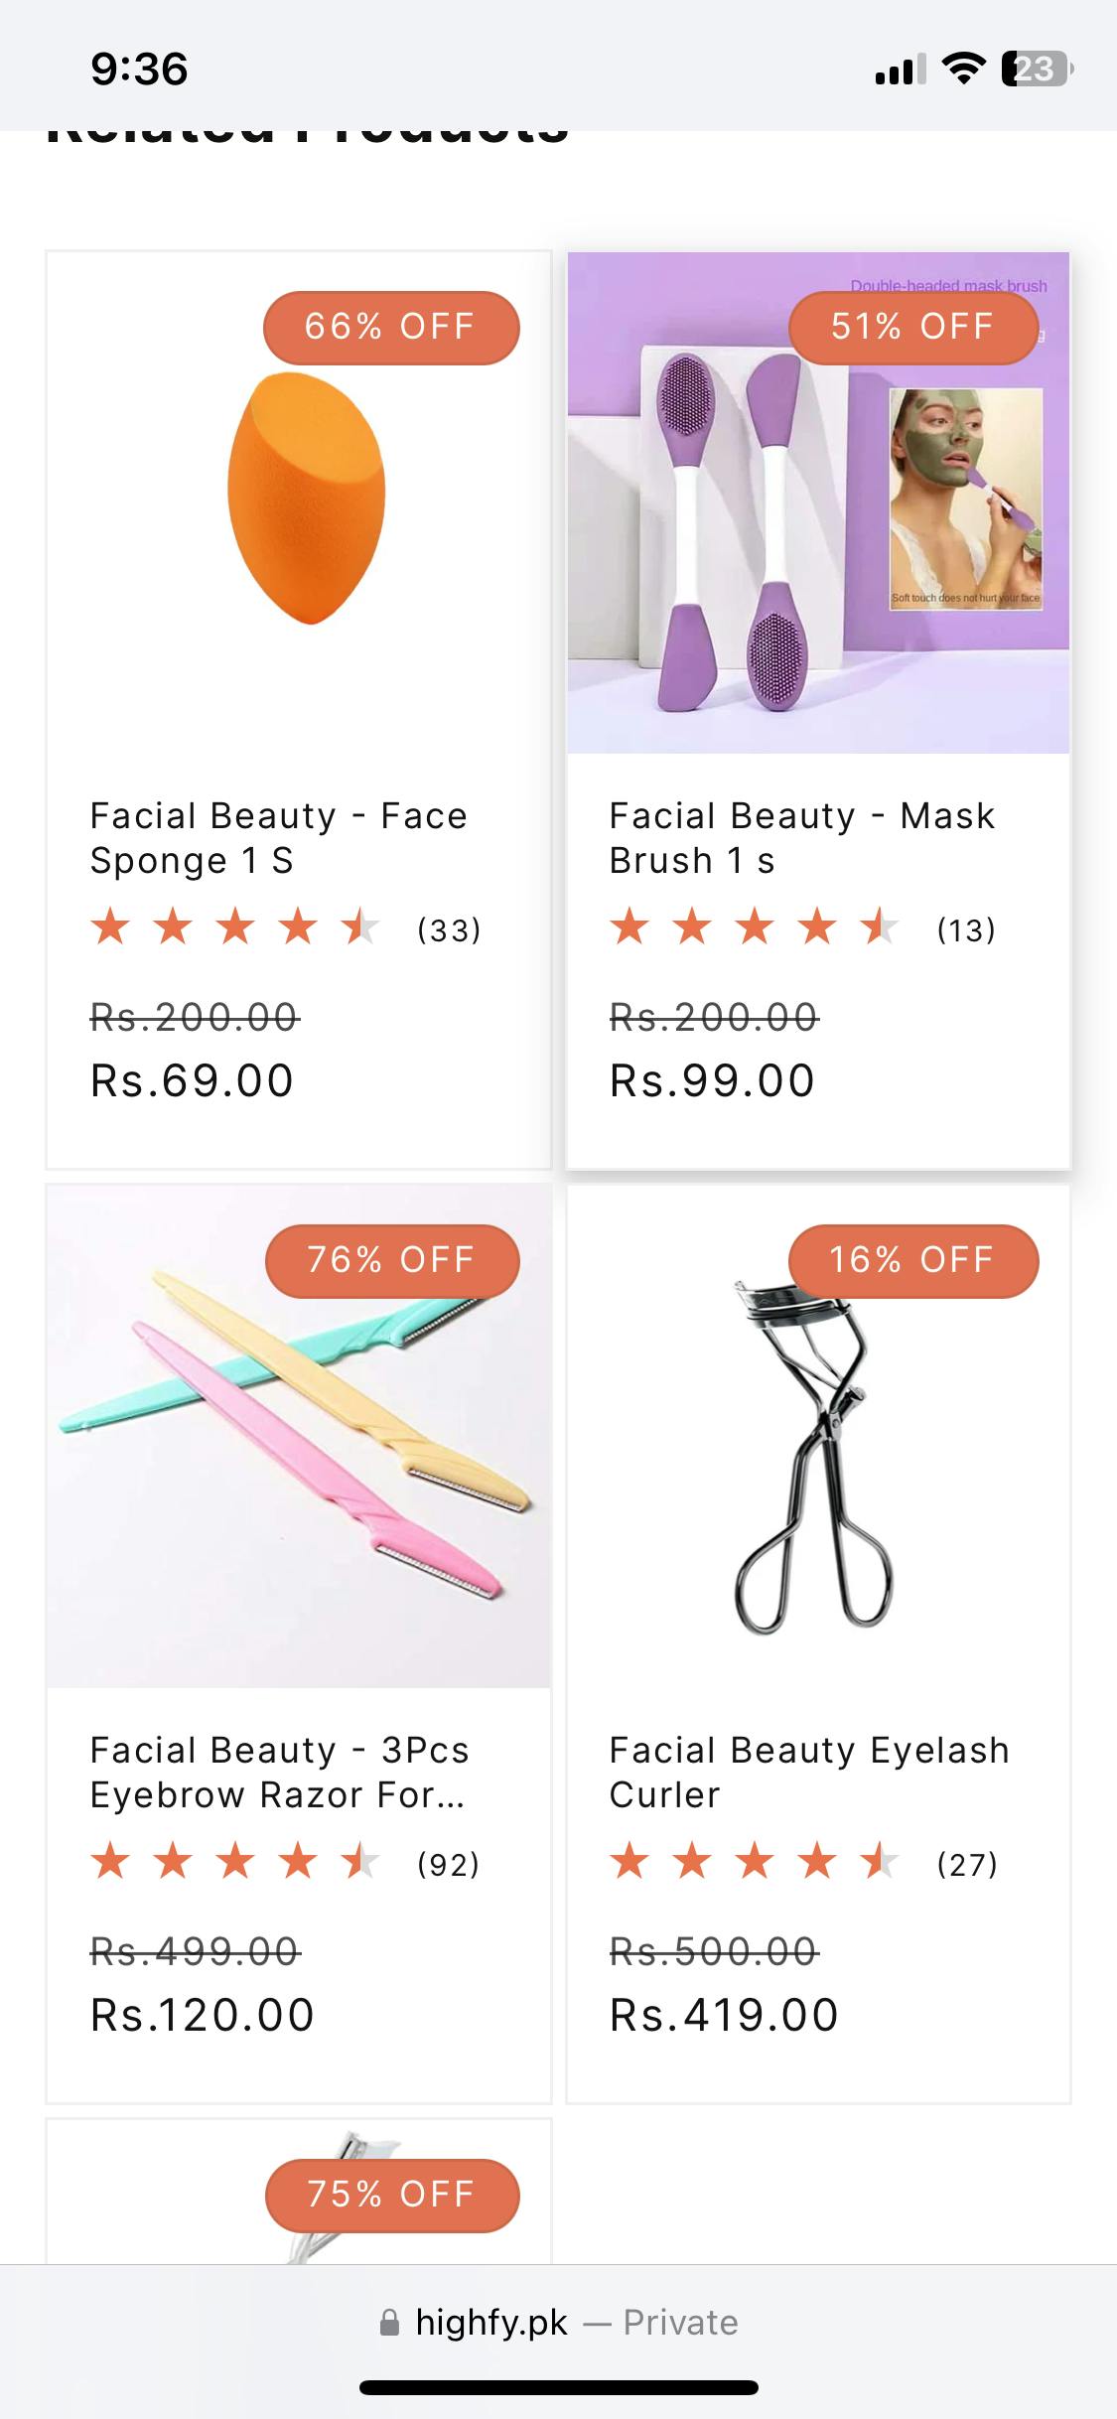
Task: Tap the 76% OFF discount badge
Action: coord(391,1260)
